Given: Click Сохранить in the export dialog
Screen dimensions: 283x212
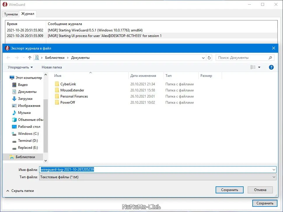Looking at the screenshot, I should [x=229, y=190].
